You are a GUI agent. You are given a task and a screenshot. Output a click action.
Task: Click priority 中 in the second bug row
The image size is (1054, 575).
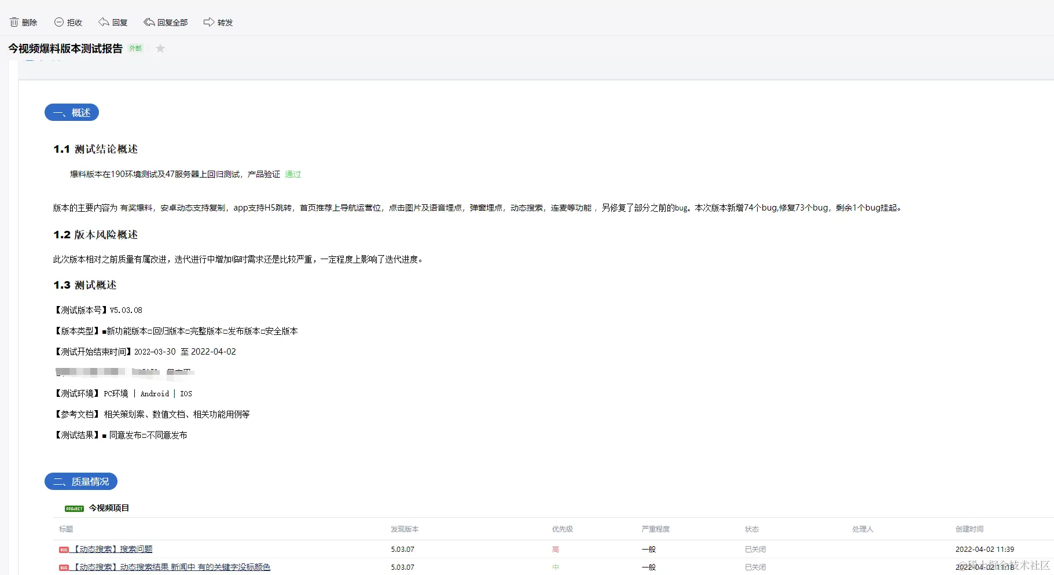[556, 567]
